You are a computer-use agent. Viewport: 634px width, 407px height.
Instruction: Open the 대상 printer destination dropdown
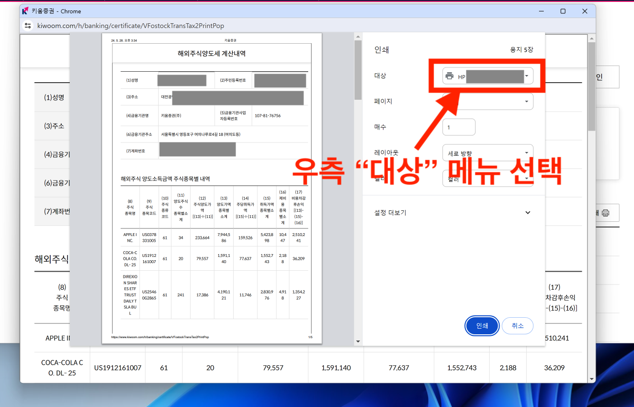pyautogui.click(x=487, y=76)
